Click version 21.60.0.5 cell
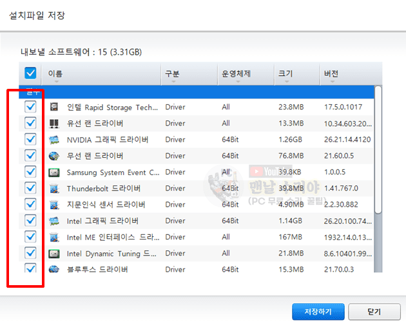 [x=339, y=156]
